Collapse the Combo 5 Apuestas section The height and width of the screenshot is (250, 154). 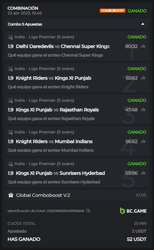143,24
